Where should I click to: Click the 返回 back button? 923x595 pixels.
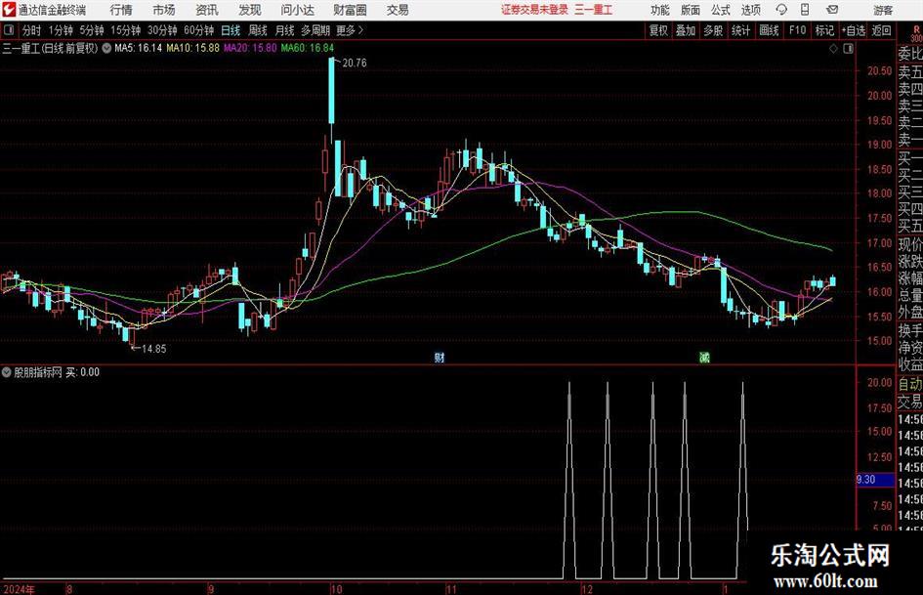pyautogui.click(x=881, y=30)
